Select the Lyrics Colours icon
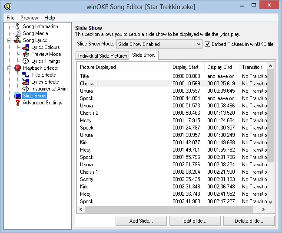The image size is (282, 233). coord(26,47)
